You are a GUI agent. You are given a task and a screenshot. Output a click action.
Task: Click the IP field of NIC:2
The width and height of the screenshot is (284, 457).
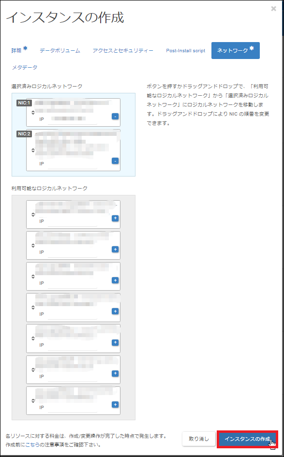point(72,164)
